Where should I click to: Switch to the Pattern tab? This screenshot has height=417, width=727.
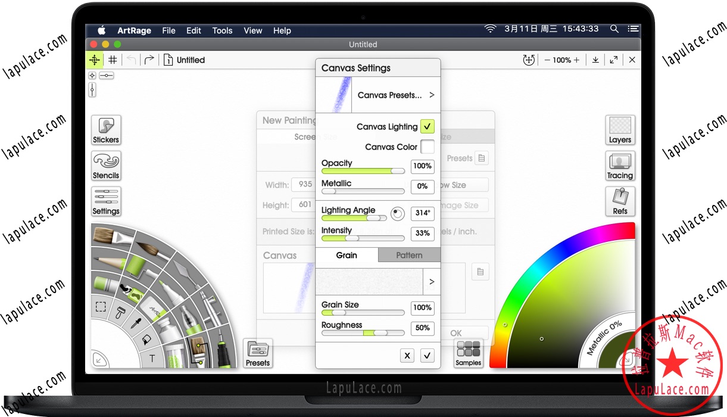click(408, 255)
